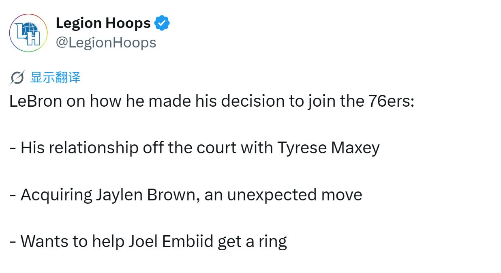Click the word "Acquiring" in the tweet

[x=56, y=195]
